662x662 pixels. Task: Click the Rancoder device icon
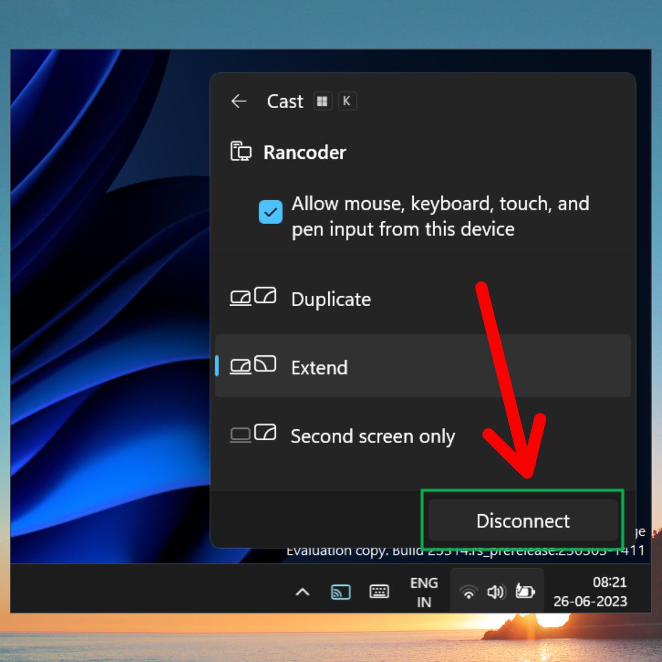point(241,152)
